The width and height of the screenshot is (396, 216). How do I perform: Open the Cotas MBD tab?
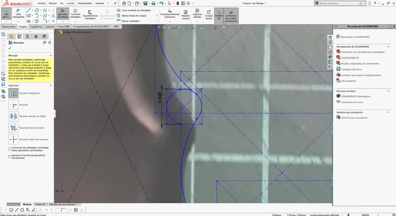(x=64, y=27)
